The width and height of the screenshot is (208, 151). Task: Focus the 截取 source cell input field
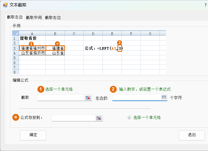coord(61,98)
